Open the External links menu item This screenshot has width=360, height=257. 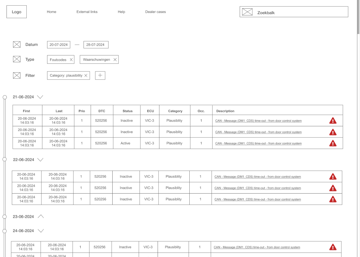click(x=87, y=12)
